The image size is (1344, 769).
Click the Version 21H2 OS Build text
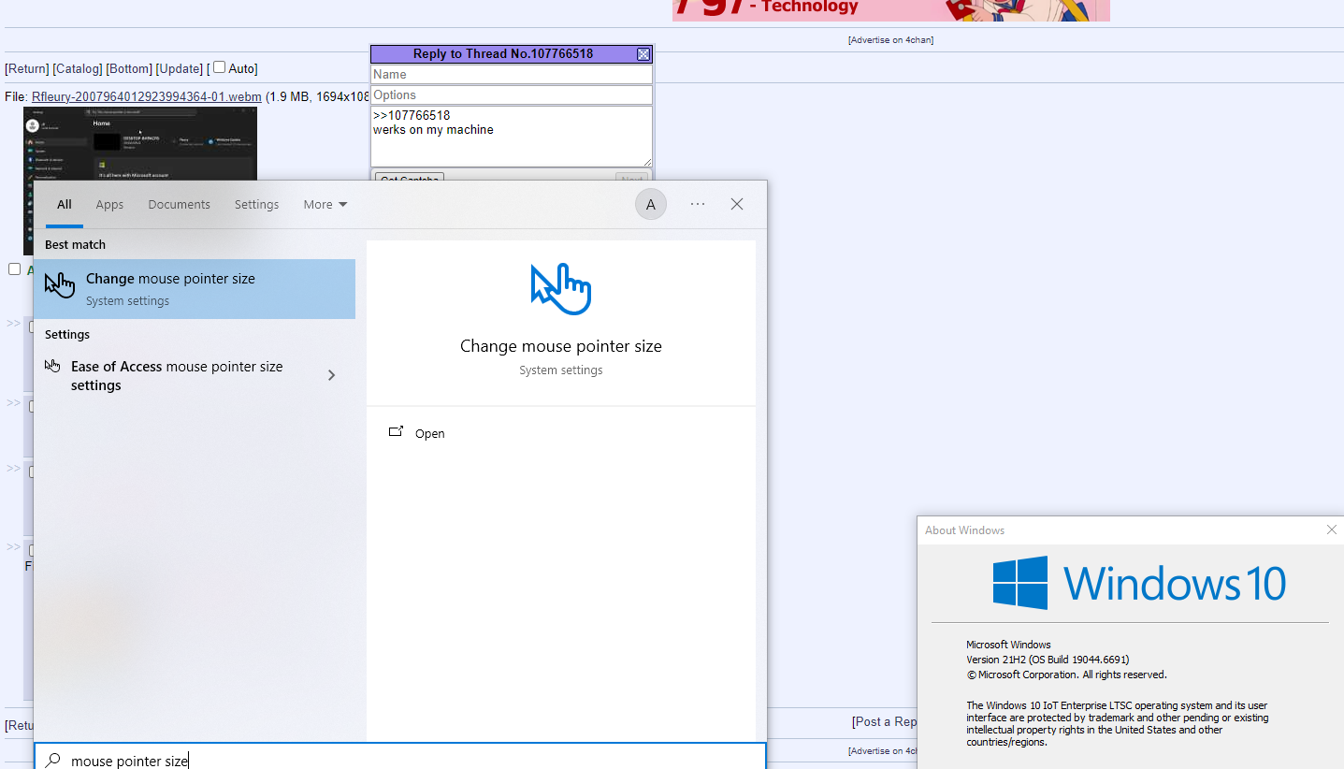coord(1048,660)
